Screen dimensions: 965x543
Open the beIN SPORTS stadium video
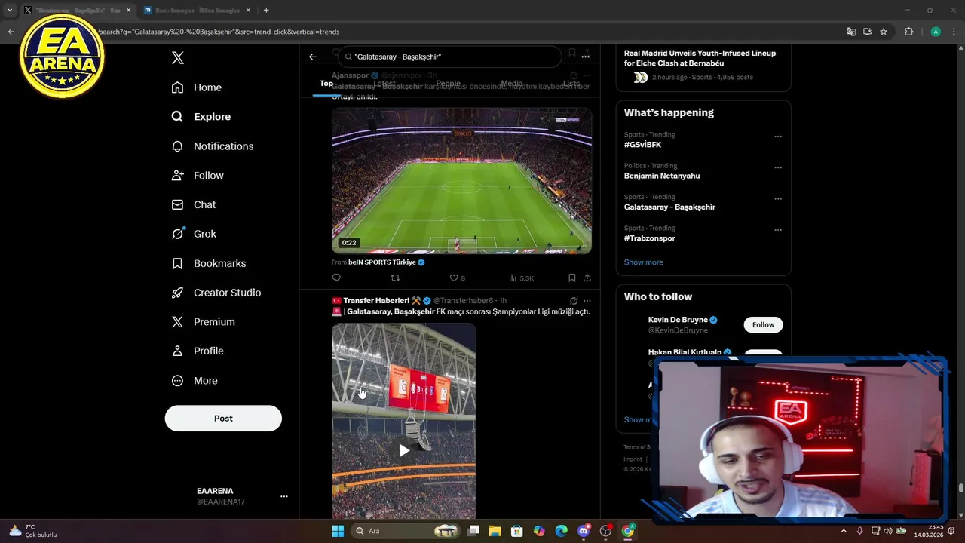tap(461, 181)
